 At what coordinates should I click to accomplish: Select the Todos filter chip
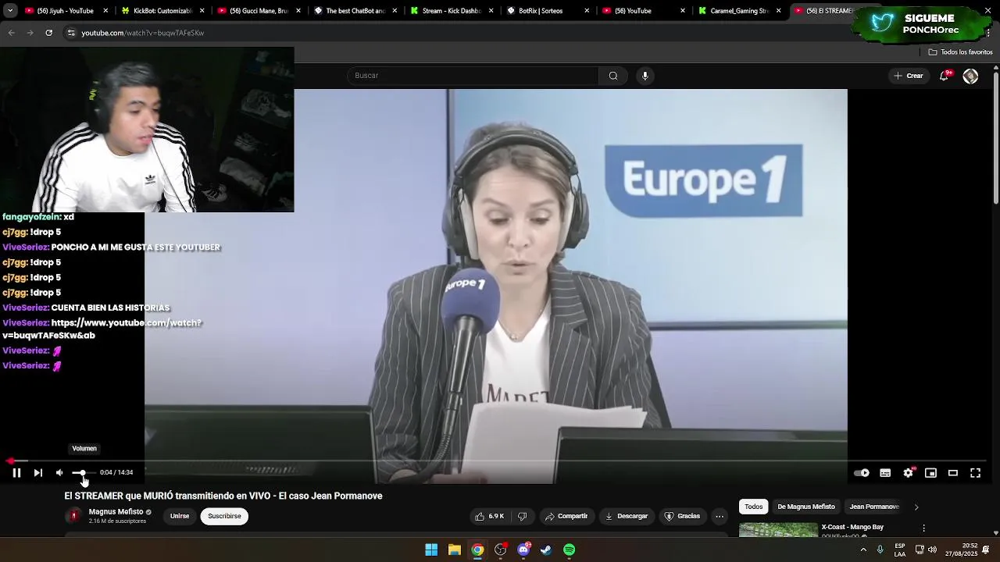[754, 507]
